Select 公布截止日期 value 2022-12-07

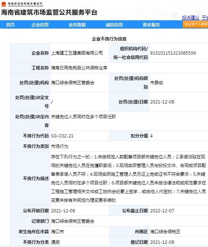162,210
